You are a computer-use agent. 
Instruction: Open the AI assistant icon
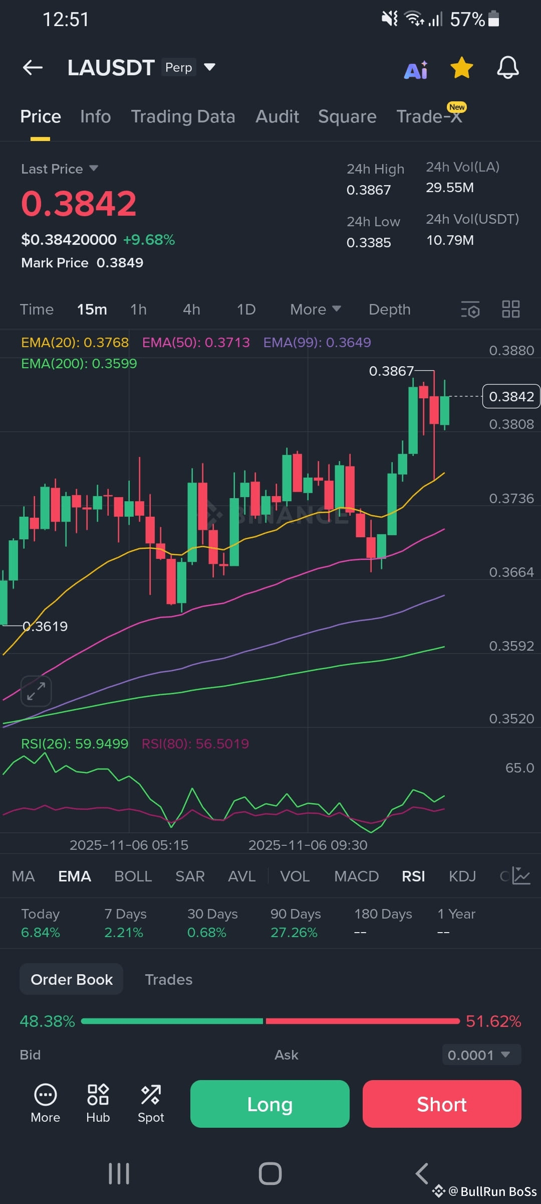pyautogui.click(x=416, y=70)
